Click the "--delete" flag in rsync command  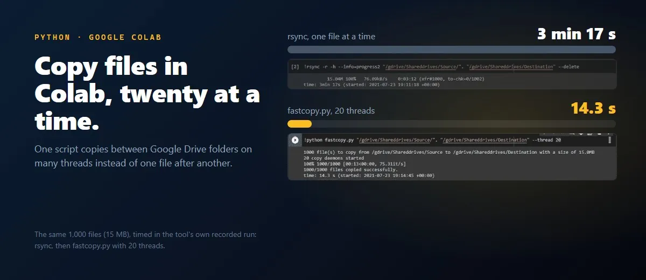click(x=568, y=67)
